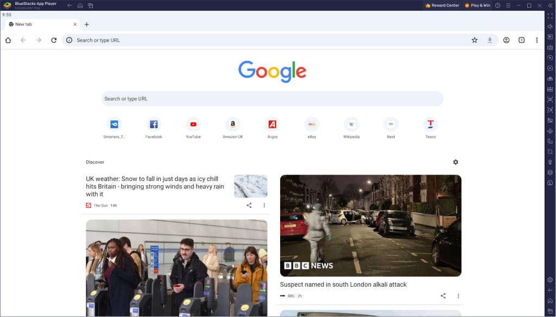Toggle BlueStacks full screen mode
The width and height of the screenshot is (556, 317).
[550, 16]
